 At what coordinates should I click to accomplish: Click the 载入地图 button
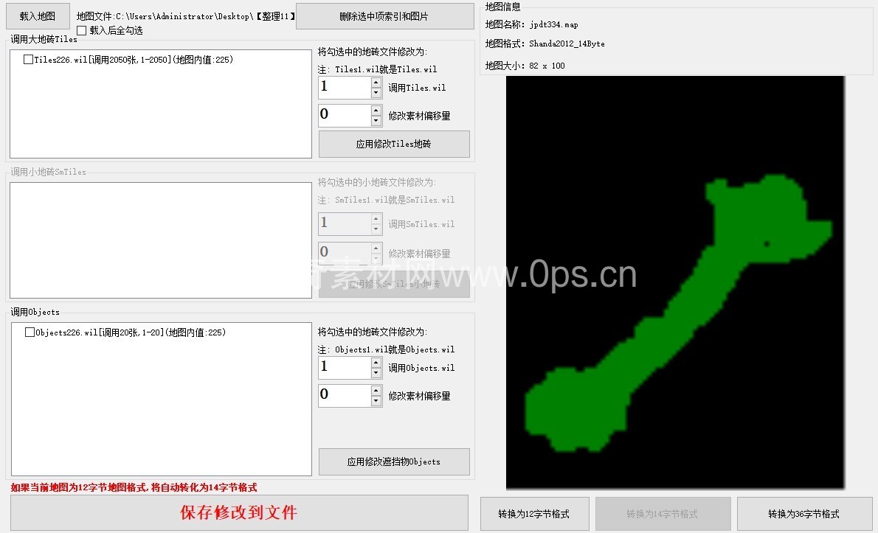38,15
